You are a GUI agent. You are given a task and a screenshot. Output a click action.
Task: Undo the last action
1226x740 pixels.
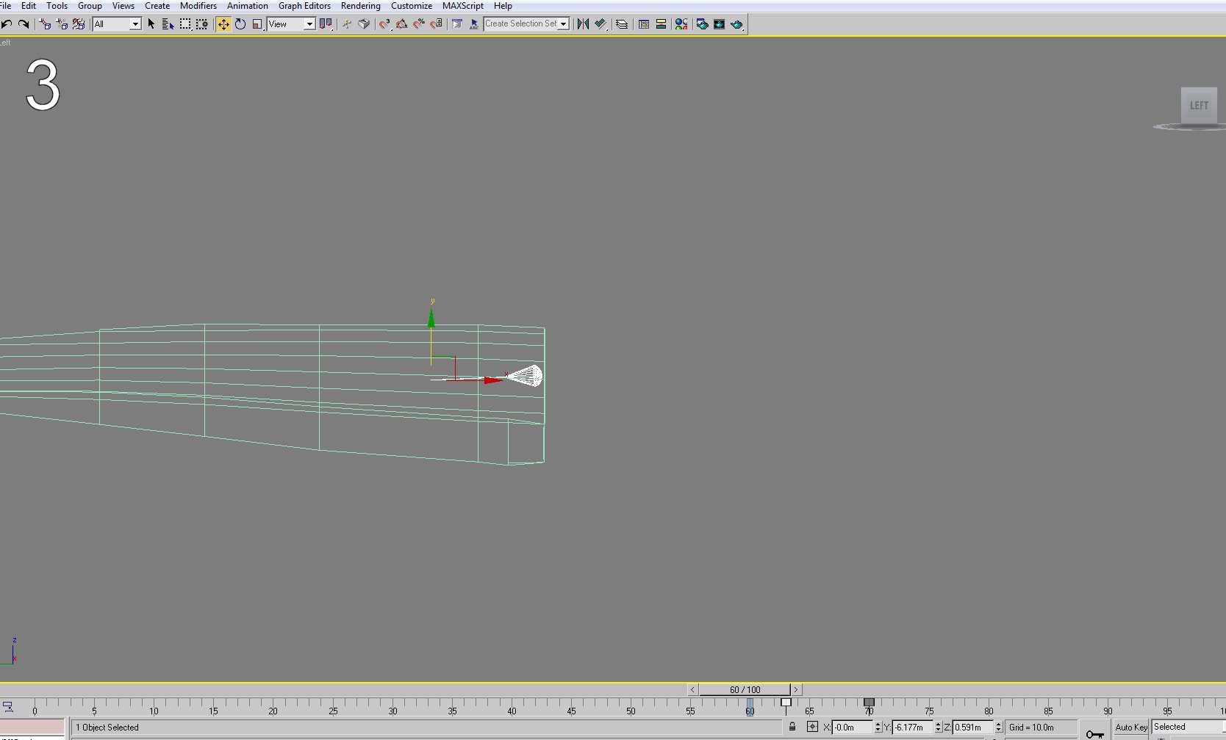7,24
